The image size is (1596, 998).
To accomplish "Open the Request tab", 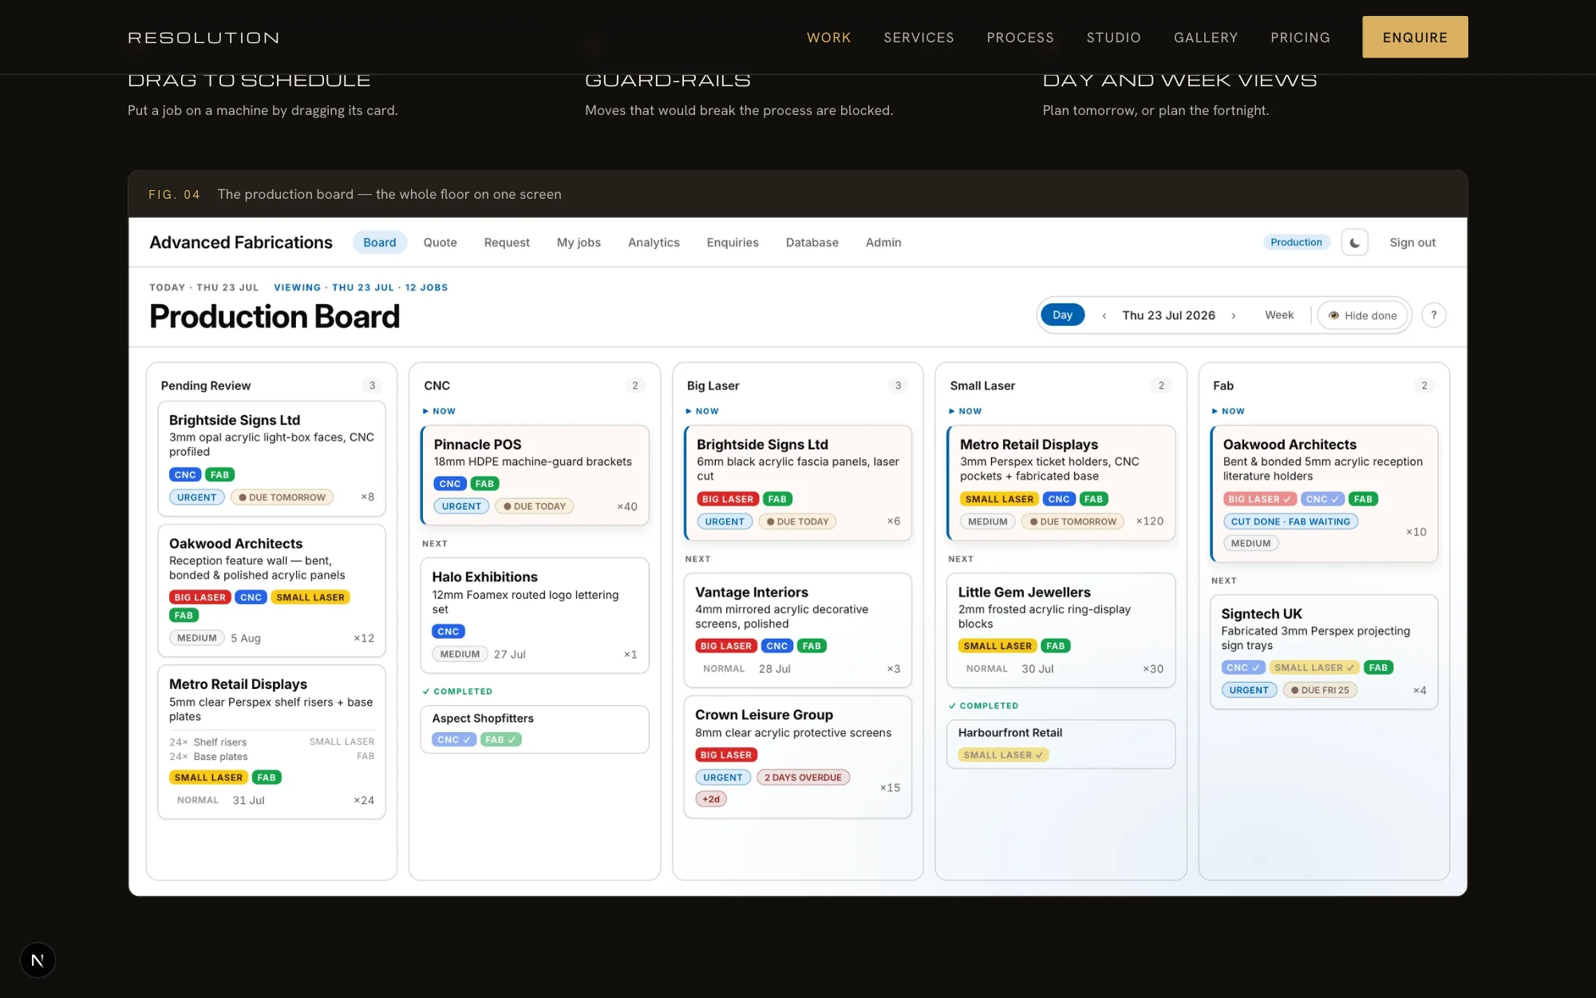I will (507, 243).
